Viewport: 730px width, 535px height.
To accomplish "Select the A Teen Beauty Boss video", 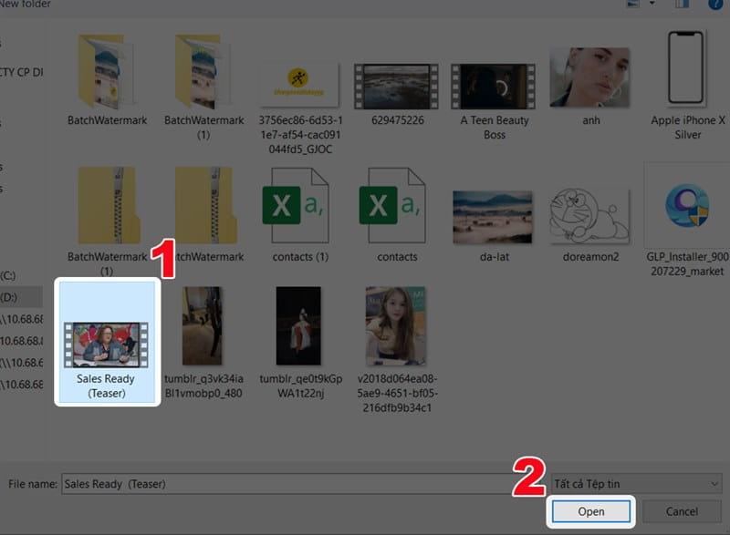I will [494, 101].
